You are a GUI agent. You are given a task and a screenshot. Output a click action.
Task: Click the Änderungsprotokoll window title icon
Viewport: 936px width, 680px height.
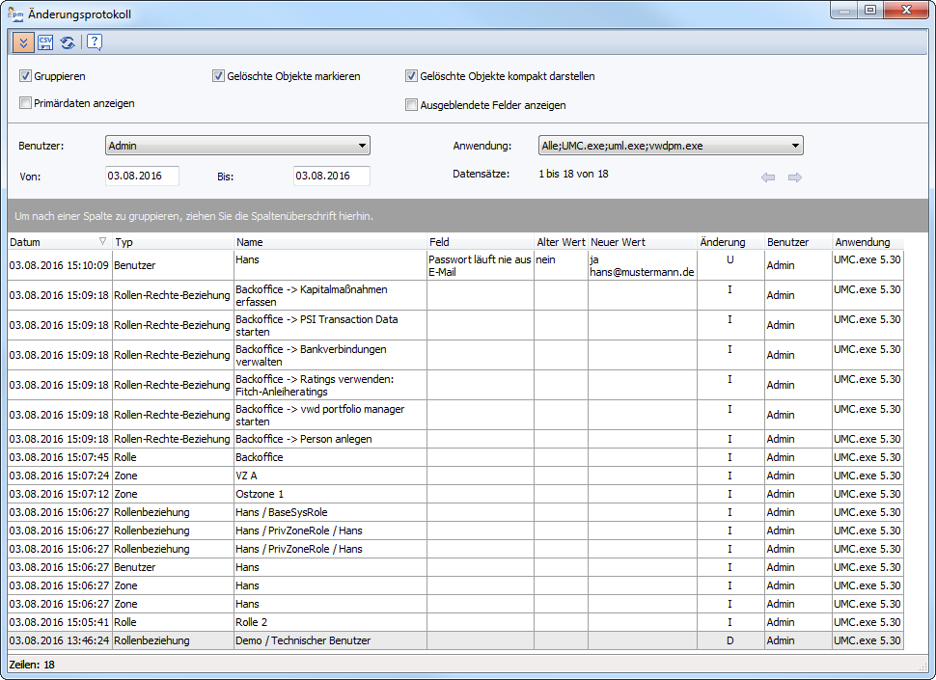[x=16, y=14]
